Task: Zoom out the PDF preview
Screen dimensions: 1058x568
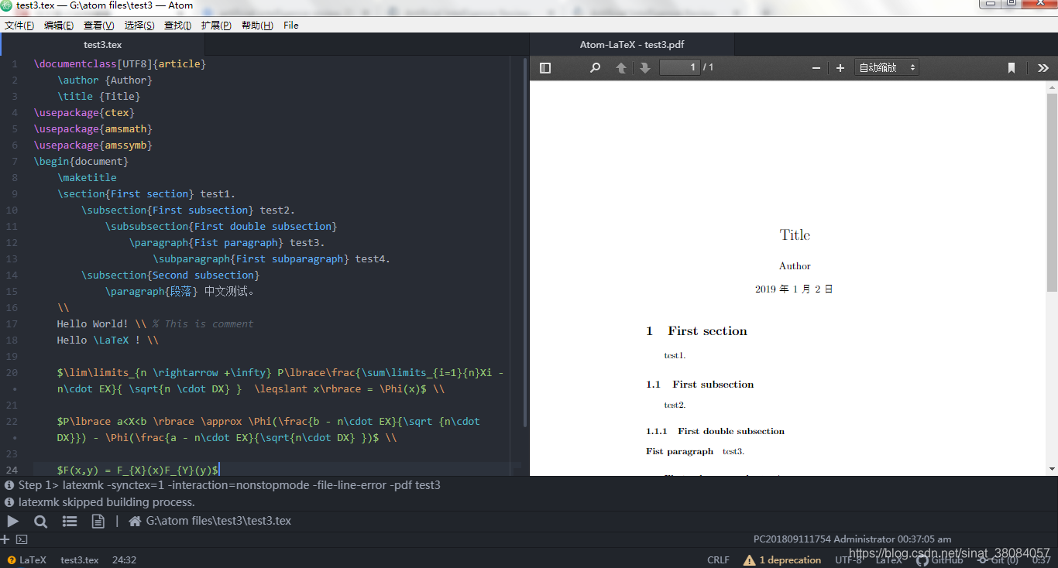Action: [x=816, y=68]
